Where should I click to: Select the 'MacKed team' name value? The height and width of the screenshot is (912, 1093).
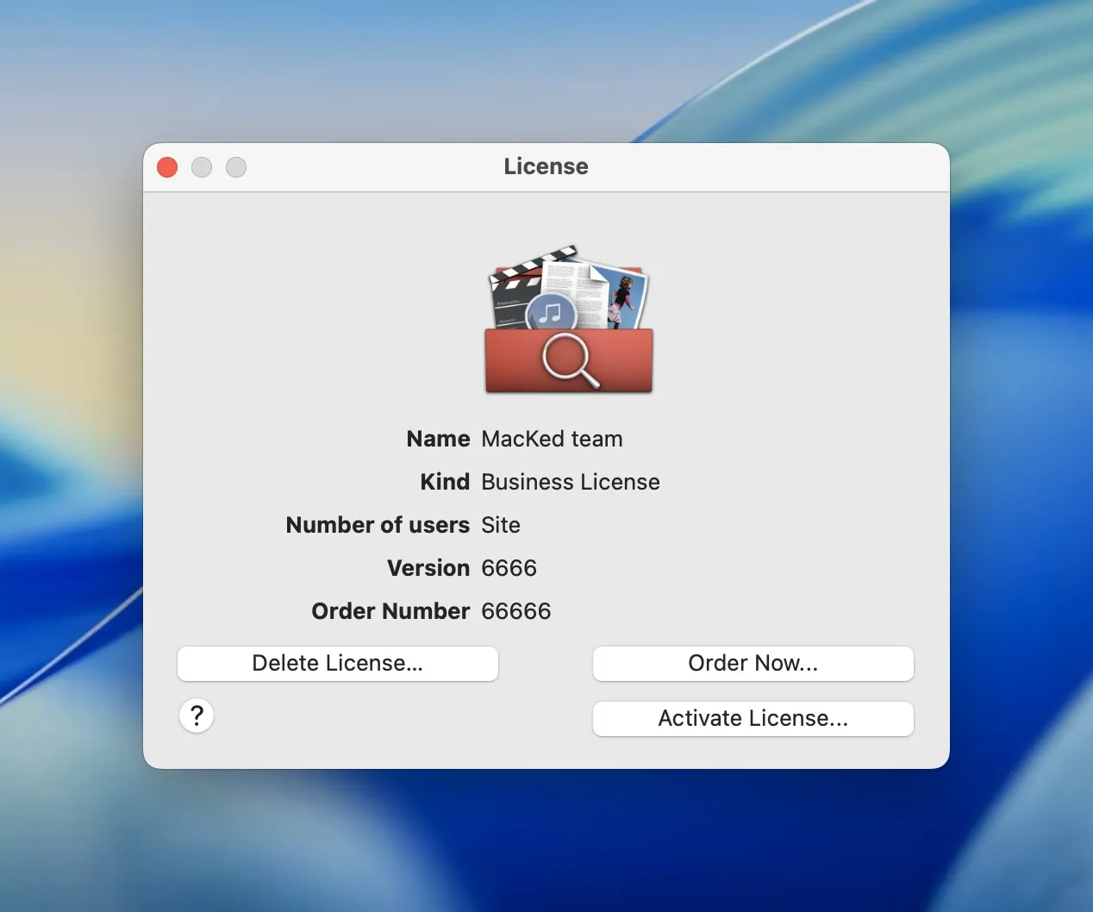552,439
